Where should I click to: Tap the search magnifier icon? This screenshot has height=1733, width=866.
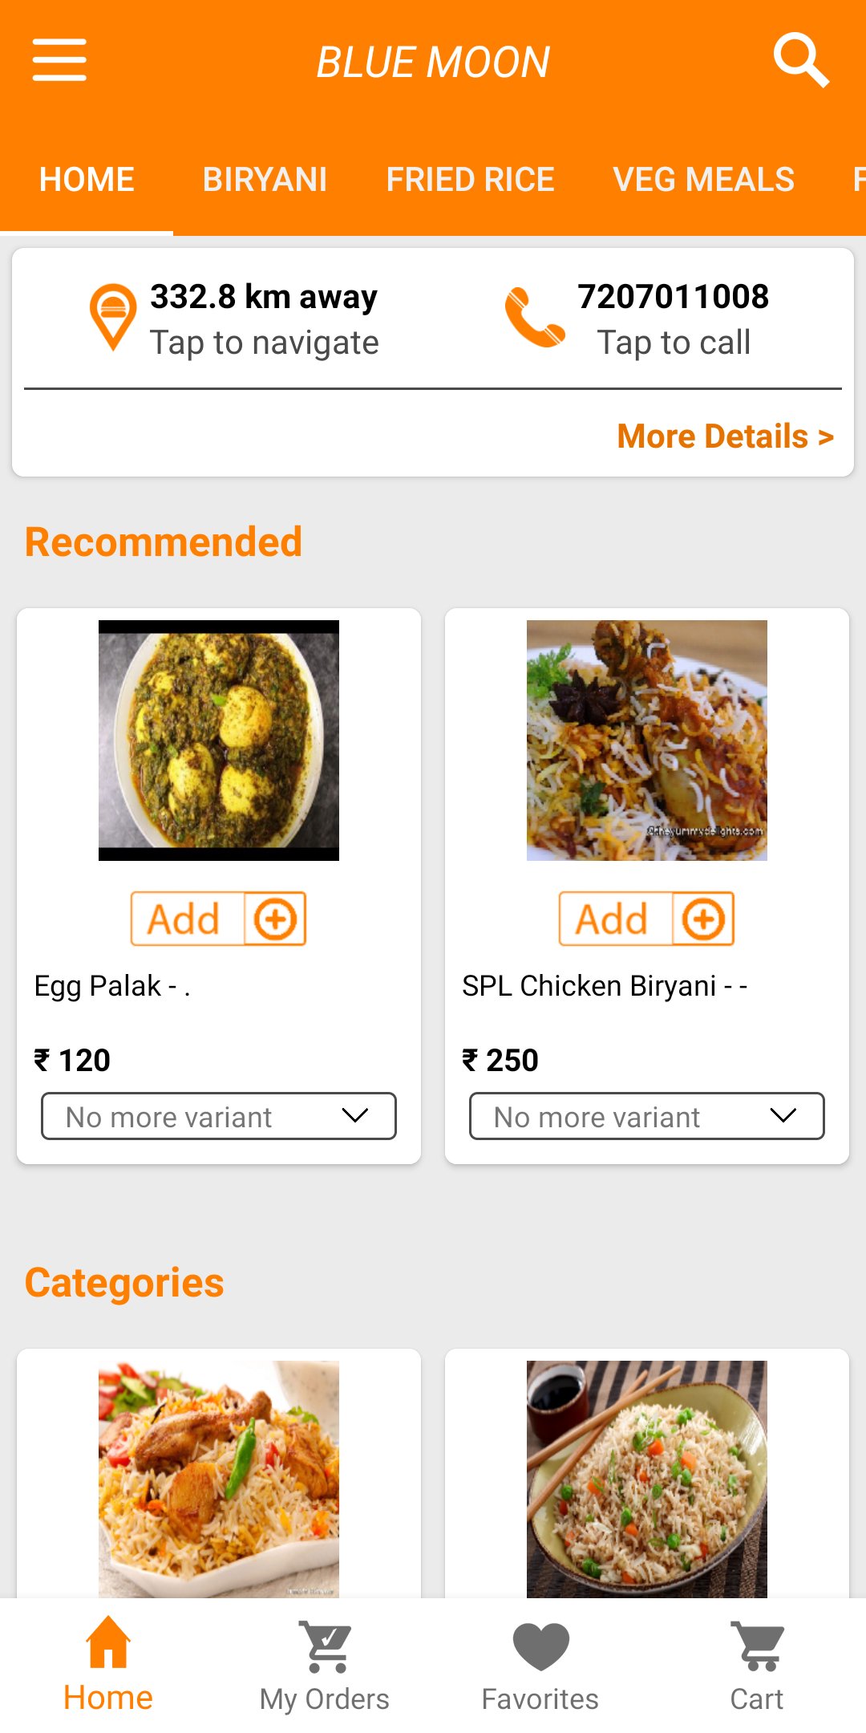click(x=800, y=59)
